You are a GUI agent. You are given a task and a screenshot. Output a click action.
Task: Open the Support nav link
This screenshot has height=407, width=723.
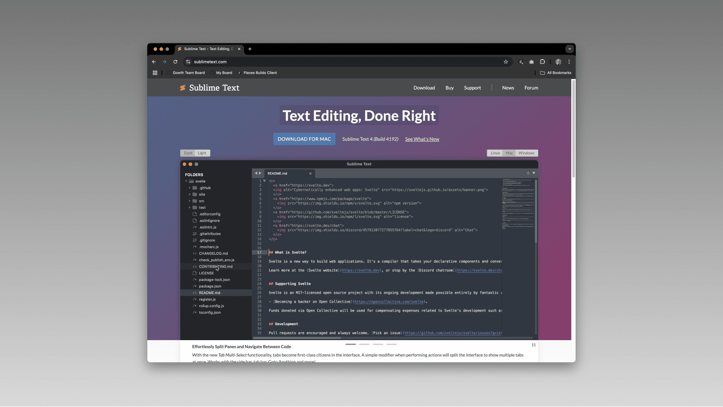click(472, 88)
